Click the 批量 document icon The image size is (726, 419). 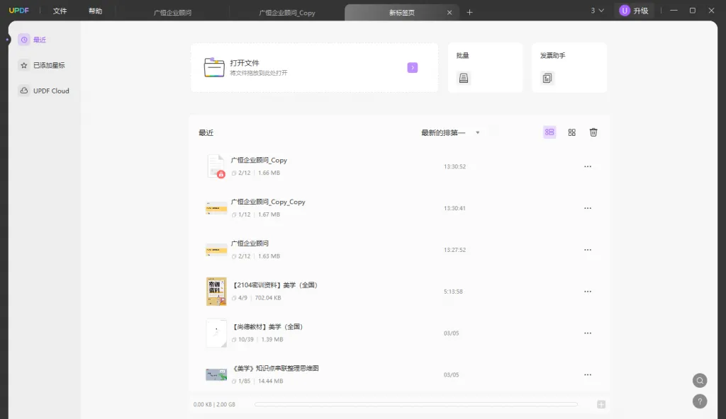464,78
